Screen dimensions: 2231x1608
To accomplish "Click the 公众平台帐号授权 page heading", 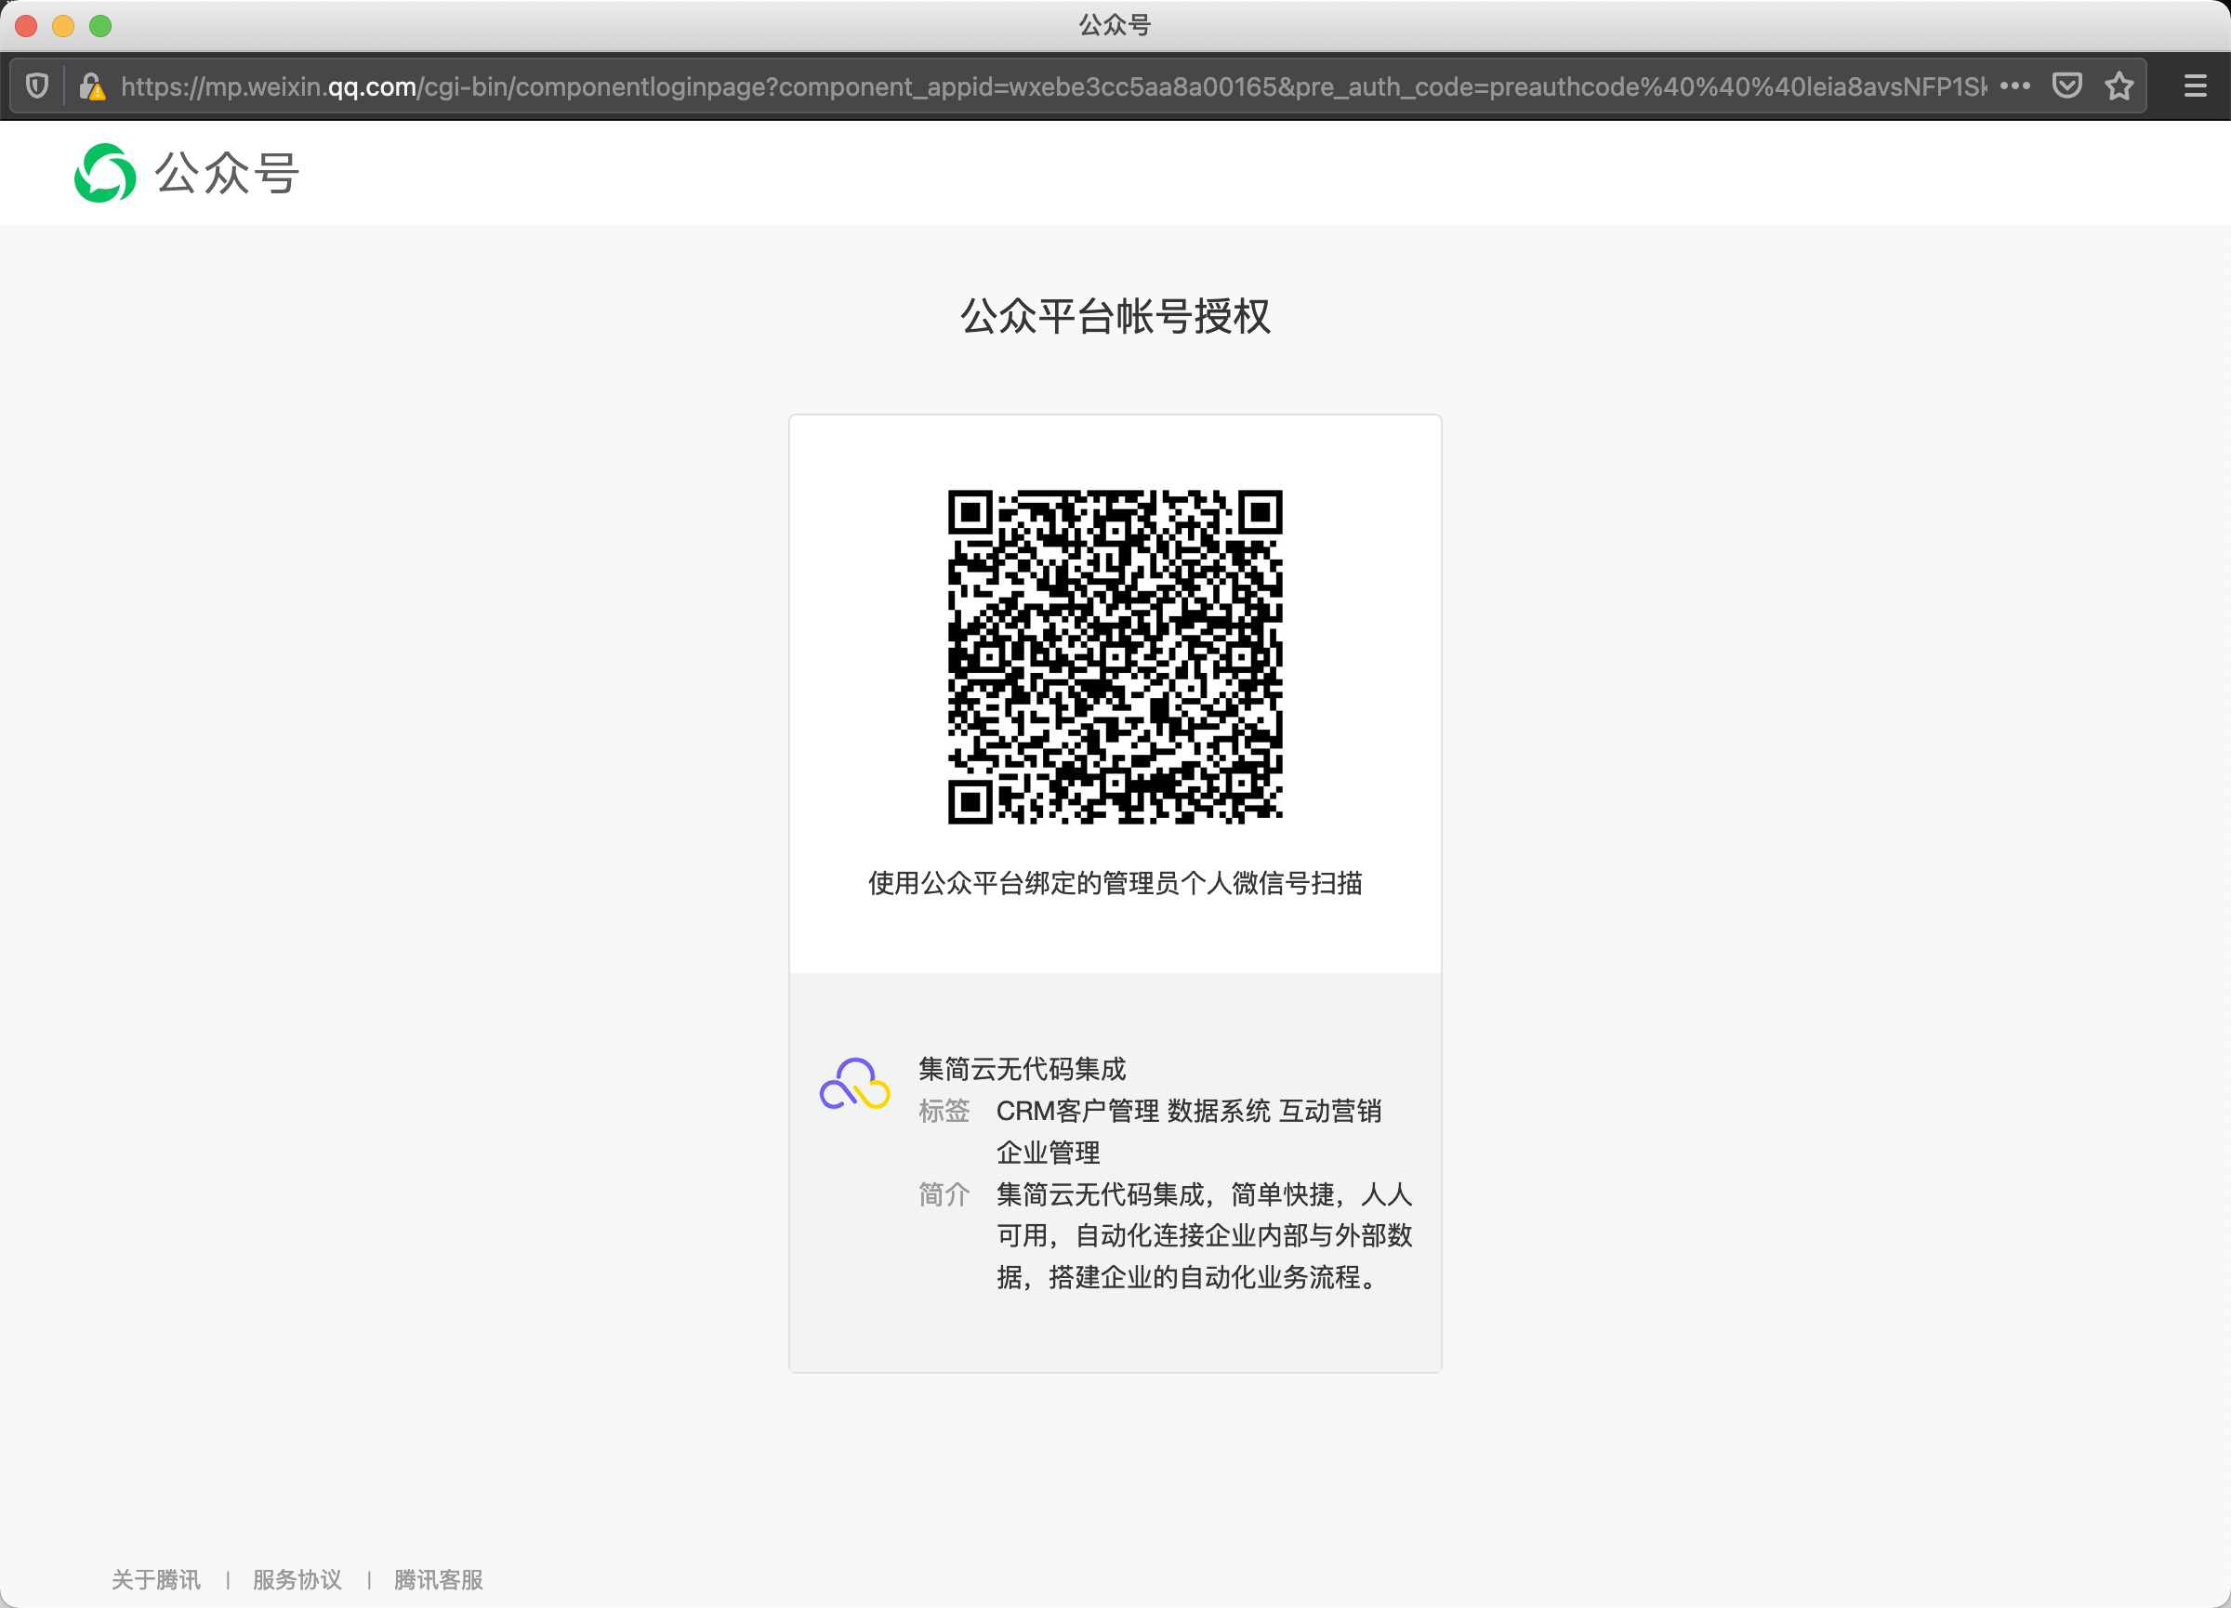I will (x=1115, y=317).
